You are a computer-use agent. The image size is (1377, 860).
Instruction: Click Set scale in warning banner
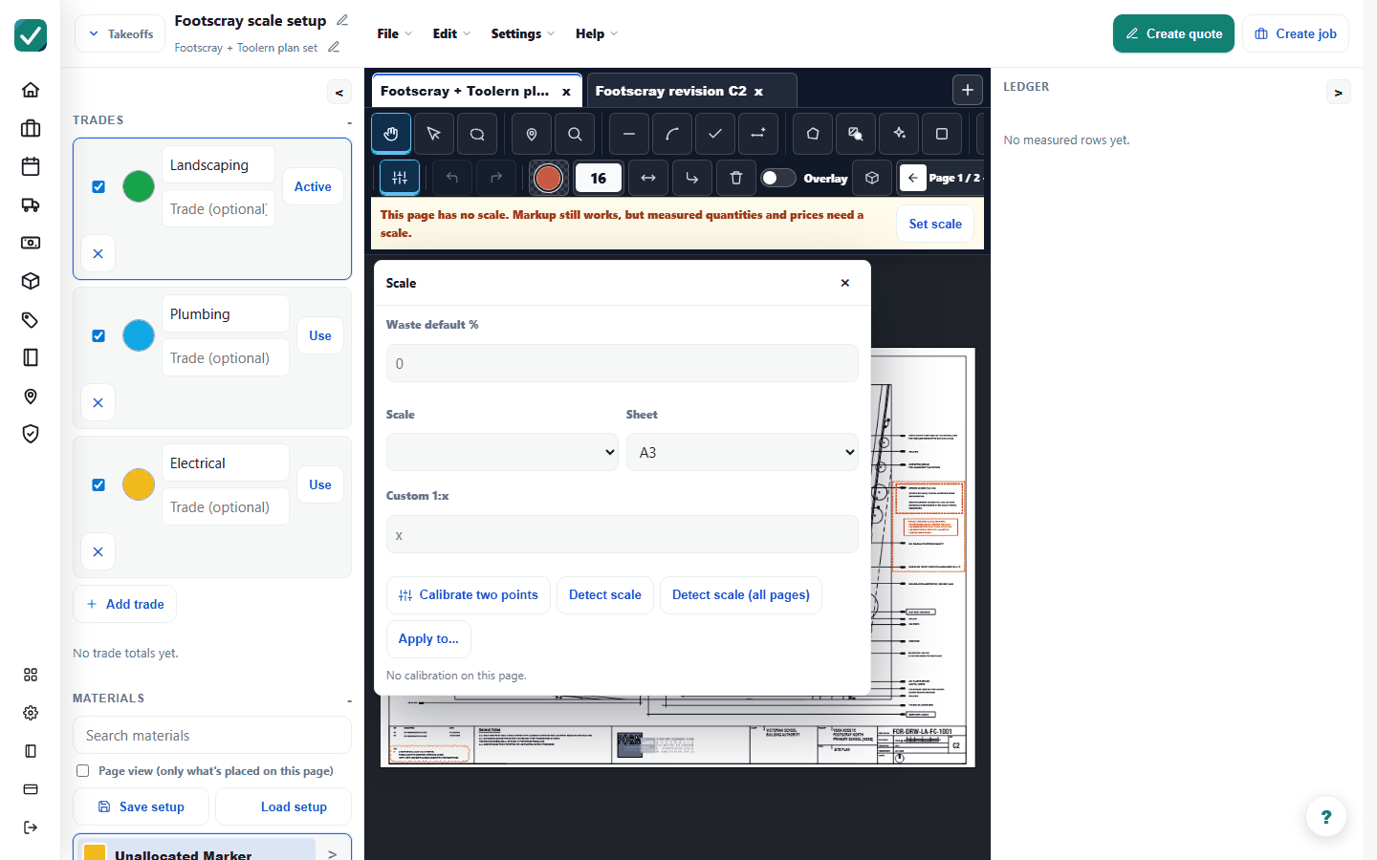[935, 224]
